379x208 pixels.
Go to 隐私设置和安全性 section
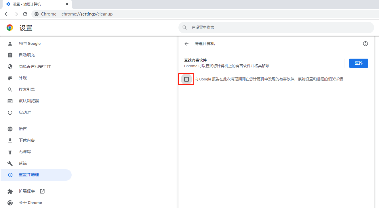point(35,66)
